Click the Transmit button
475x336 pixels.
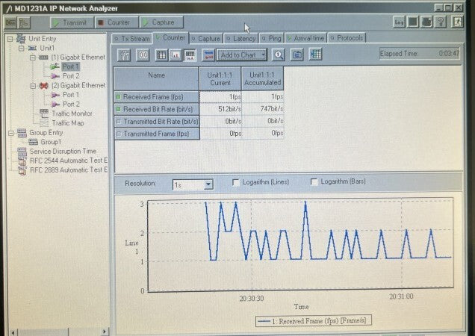[71, 22]
